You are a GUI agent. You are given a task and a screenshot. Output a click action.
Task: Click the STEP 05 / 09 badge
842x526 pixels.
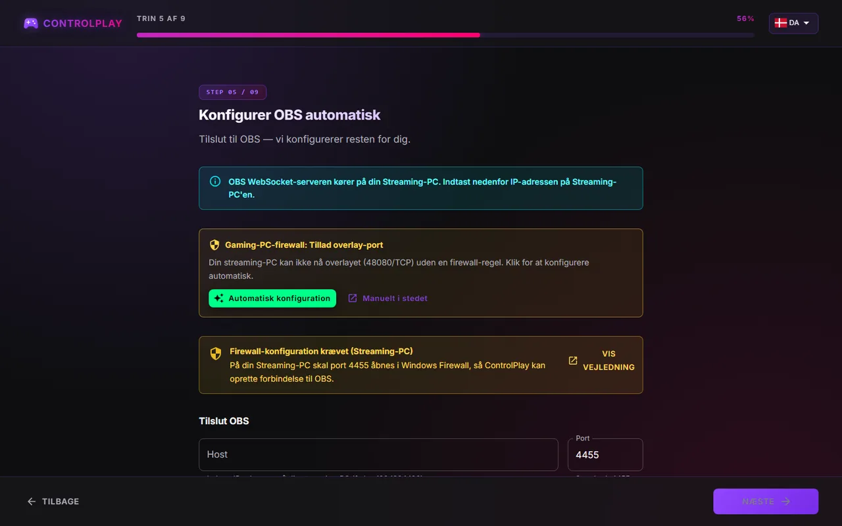click(232, 92)
